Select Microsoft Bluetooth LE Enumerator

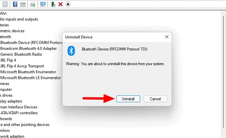pyautogui.click(x=31, y=78)
